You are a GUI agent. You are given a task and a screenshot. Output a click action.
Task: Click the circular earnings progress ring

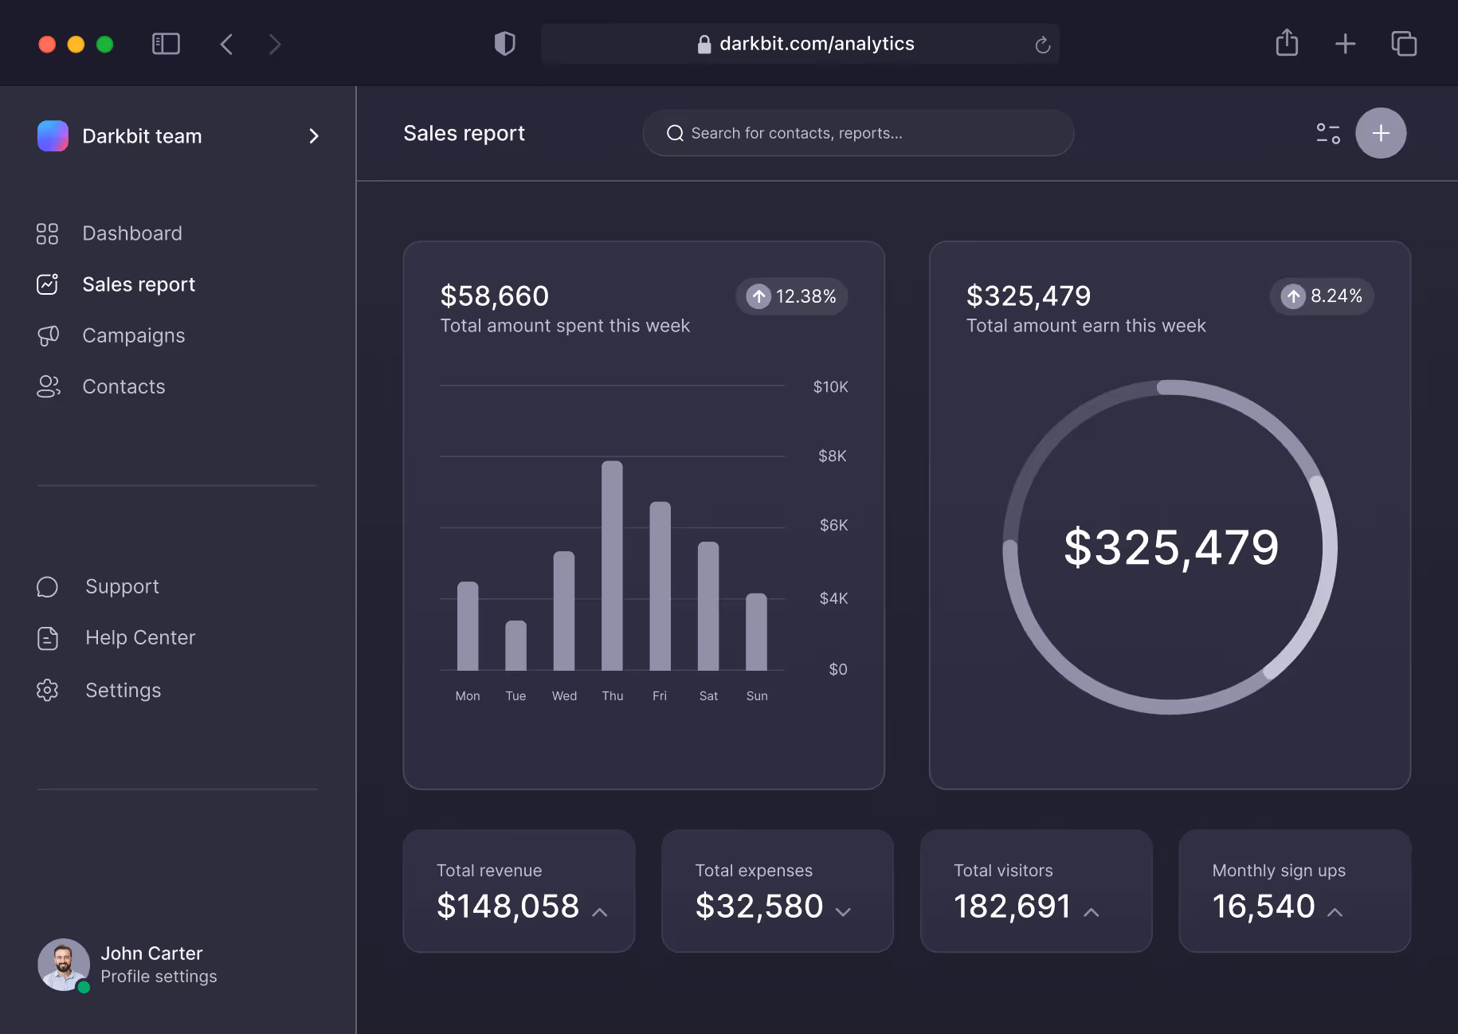click(x=1170, y=548)
